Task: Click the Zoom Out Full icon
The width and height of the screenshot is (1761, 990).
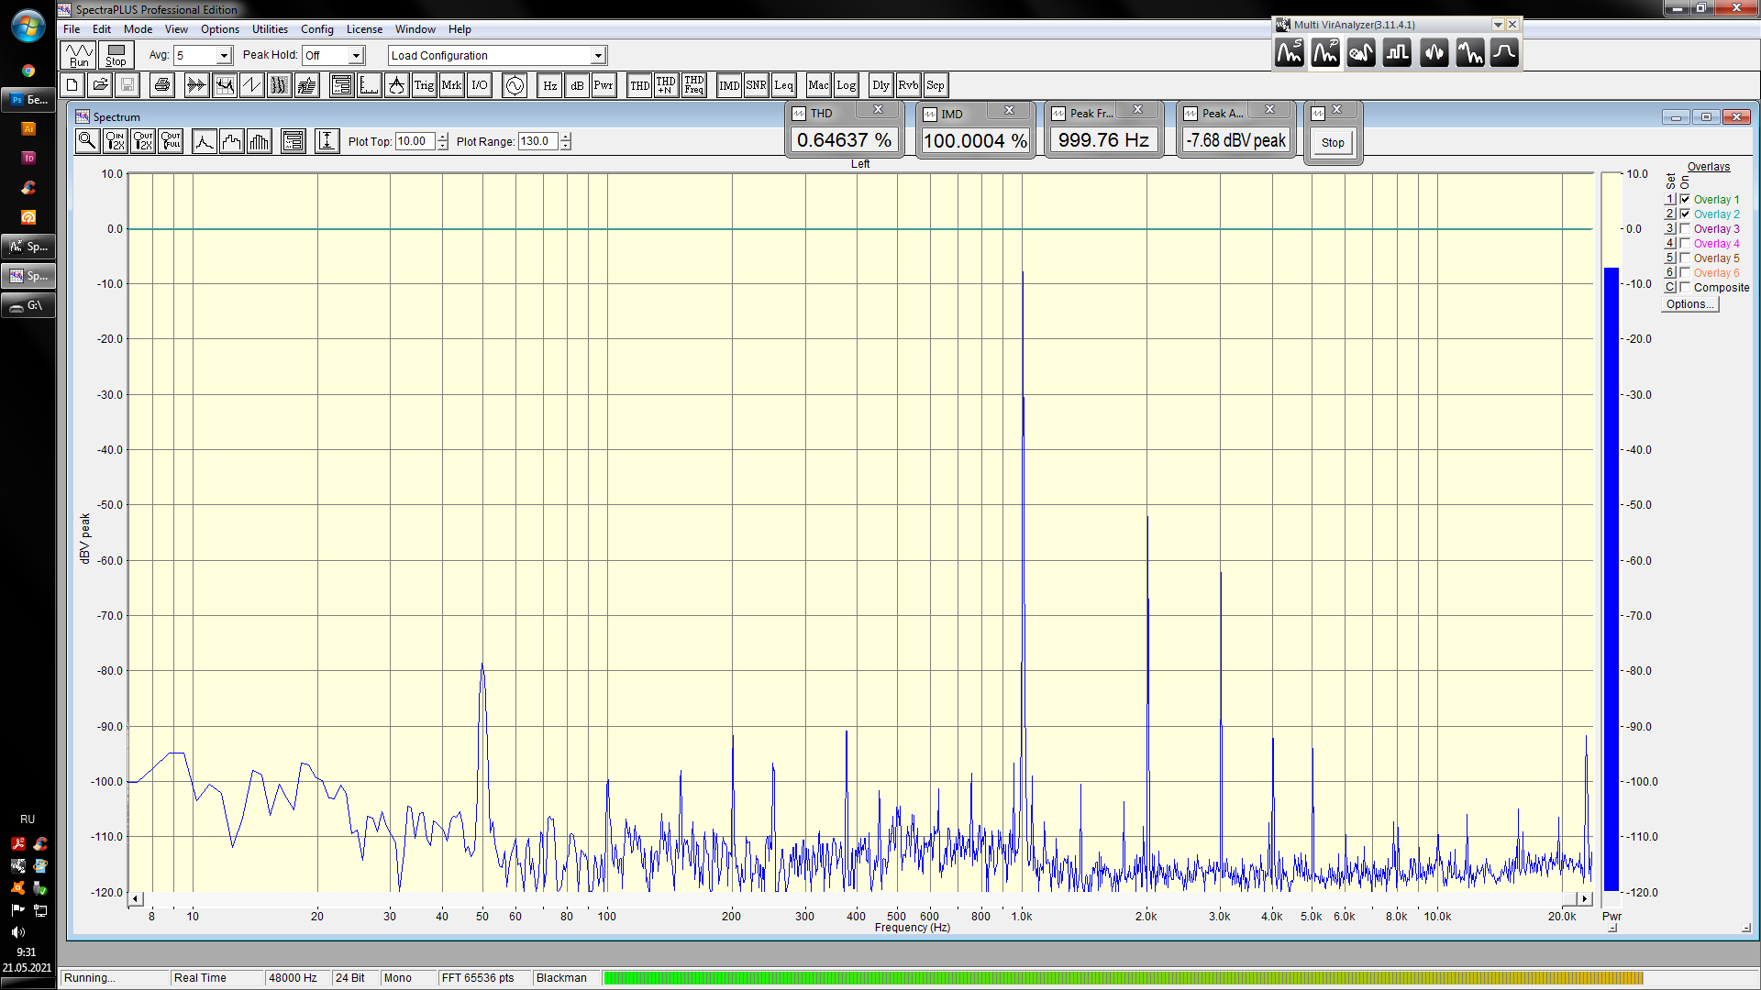Action: (x=171, y=141)
